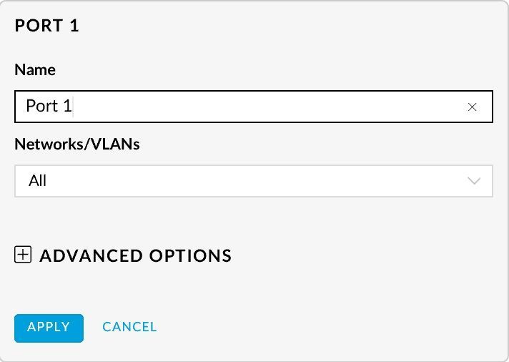Clear the Name field with the X icon
509x362 pixels.
point(472,107)
